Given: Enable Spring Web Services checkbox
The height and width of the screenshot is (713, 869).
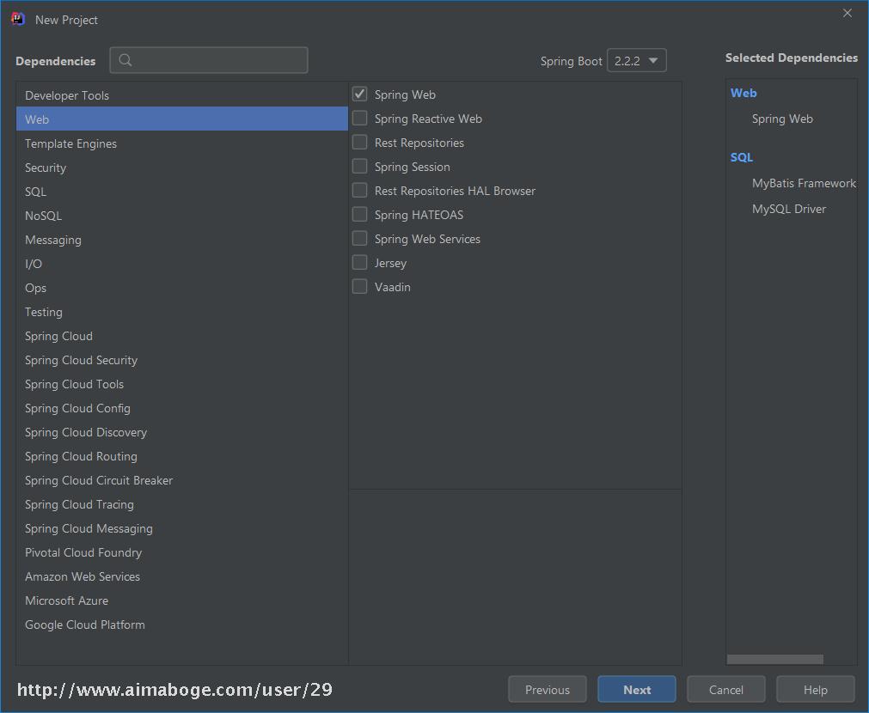Looking at the screenshot, I should pyautogui.click(x=359, y=238).
